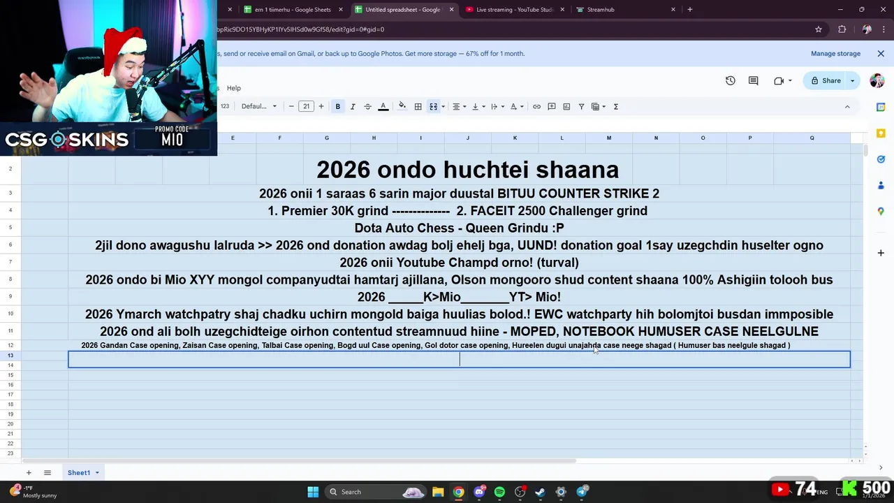Create a filter icon

[x=581, y=106]
